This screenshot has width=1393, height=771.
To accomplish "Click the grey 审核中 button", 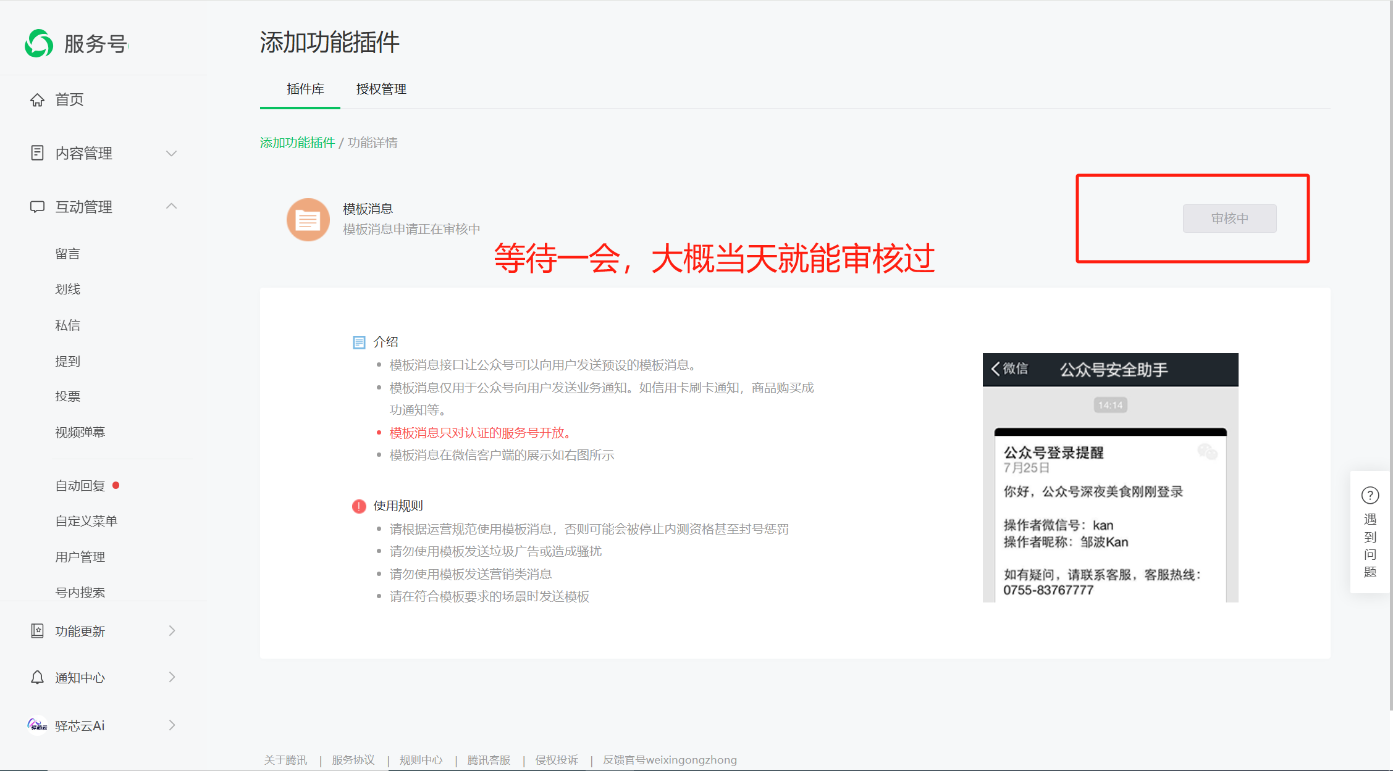I will click(1229, 219).
